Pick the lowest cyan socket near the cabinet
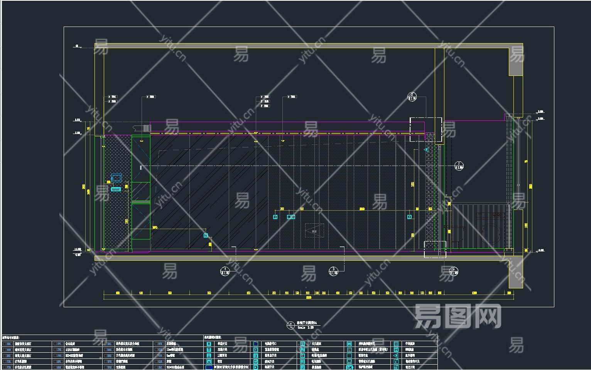 tap(206, 235)
